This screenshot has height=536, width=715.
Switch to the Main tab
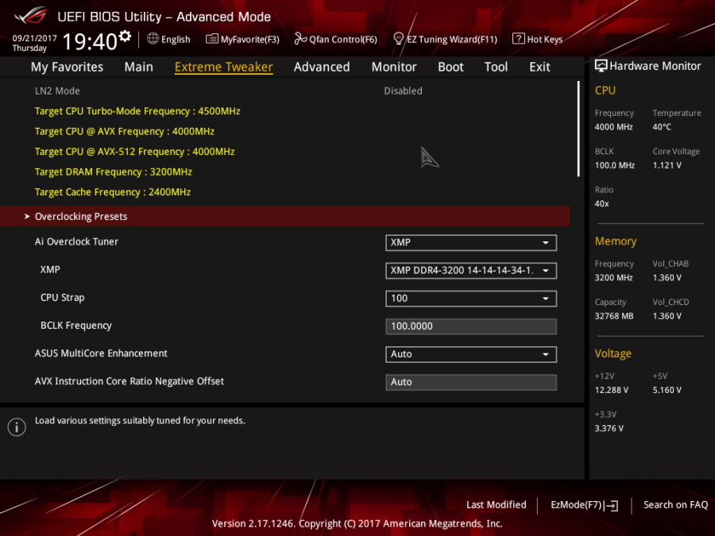point(138,67)
